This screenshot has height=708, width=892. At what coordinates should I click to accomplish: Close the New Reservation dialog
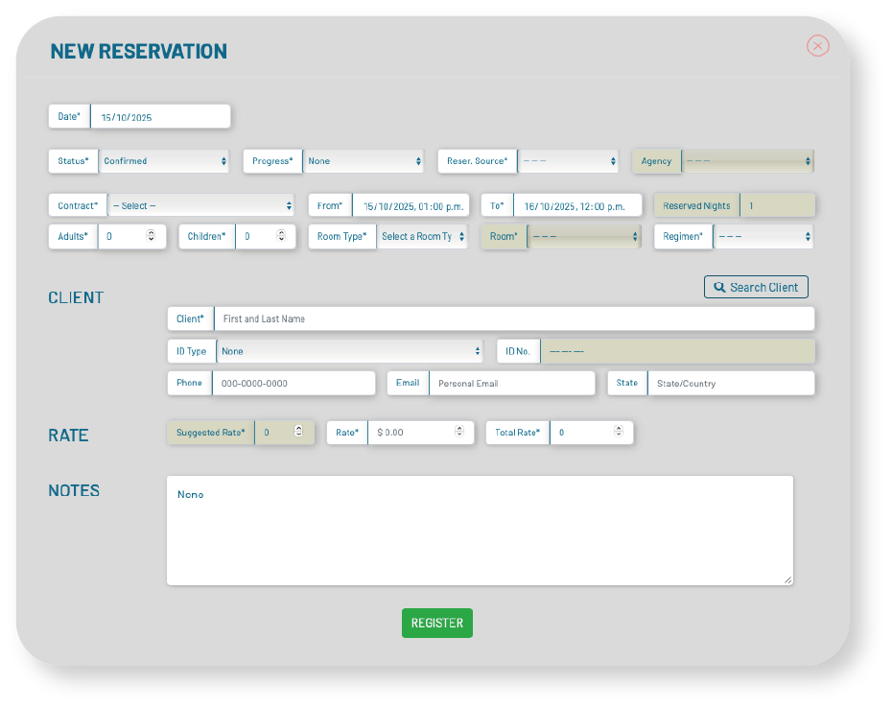[x=817, y=46]
